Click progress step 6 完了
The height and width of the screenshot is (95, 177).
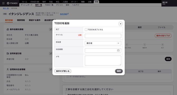coord(162,46)
